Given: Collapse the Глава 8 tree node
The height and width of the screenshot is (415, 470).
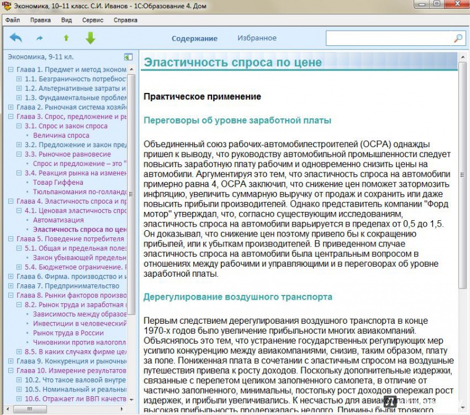Looking at the screenshot, I should click(x=11, y=295).
